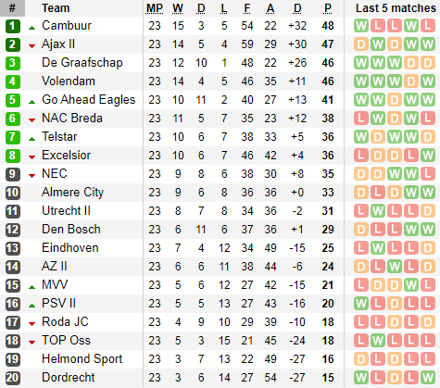The height and width of the screenshot is (388, 440).
Task: Click the green up arrow beside Cambuur
Action: click(x=31, y=28)
